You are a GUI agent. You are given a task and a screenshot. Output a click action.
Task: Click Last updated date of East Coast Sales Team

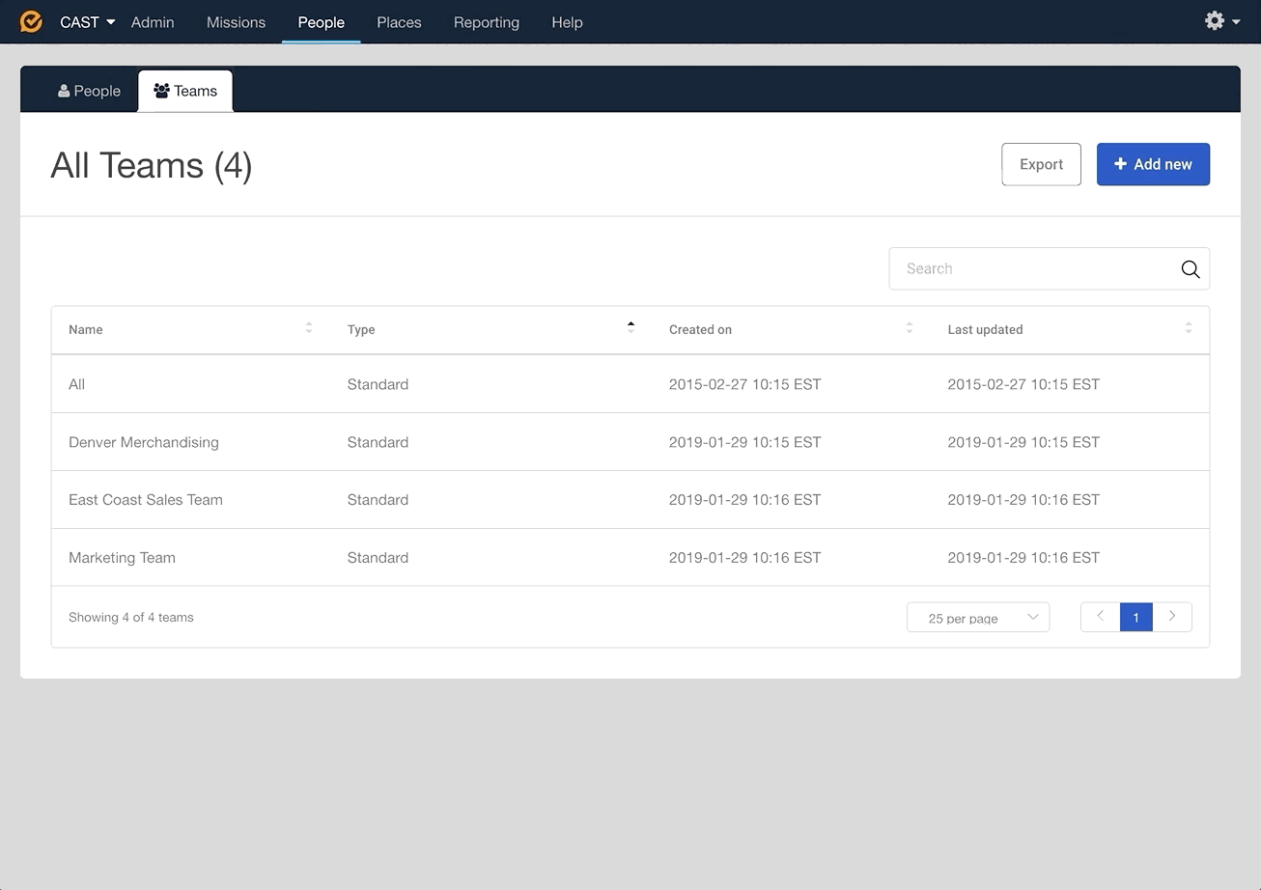(x=1023, y=500)
